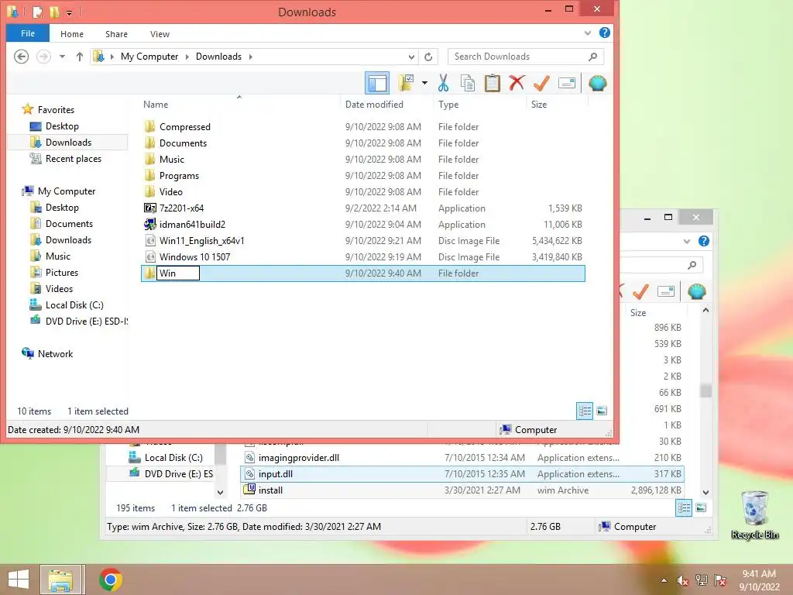Click the Copy toolbar icon in Downloads window
Image resolution: width=793 pixels, height=595 pixels.
pos(467,83)
